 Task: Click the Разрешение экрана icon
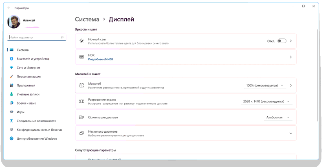(82, 101)
